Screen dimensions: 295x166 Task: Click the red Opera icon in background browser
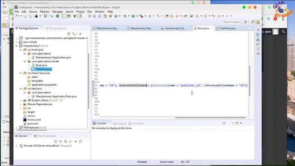pyautogui.click(x=275, y=19)
